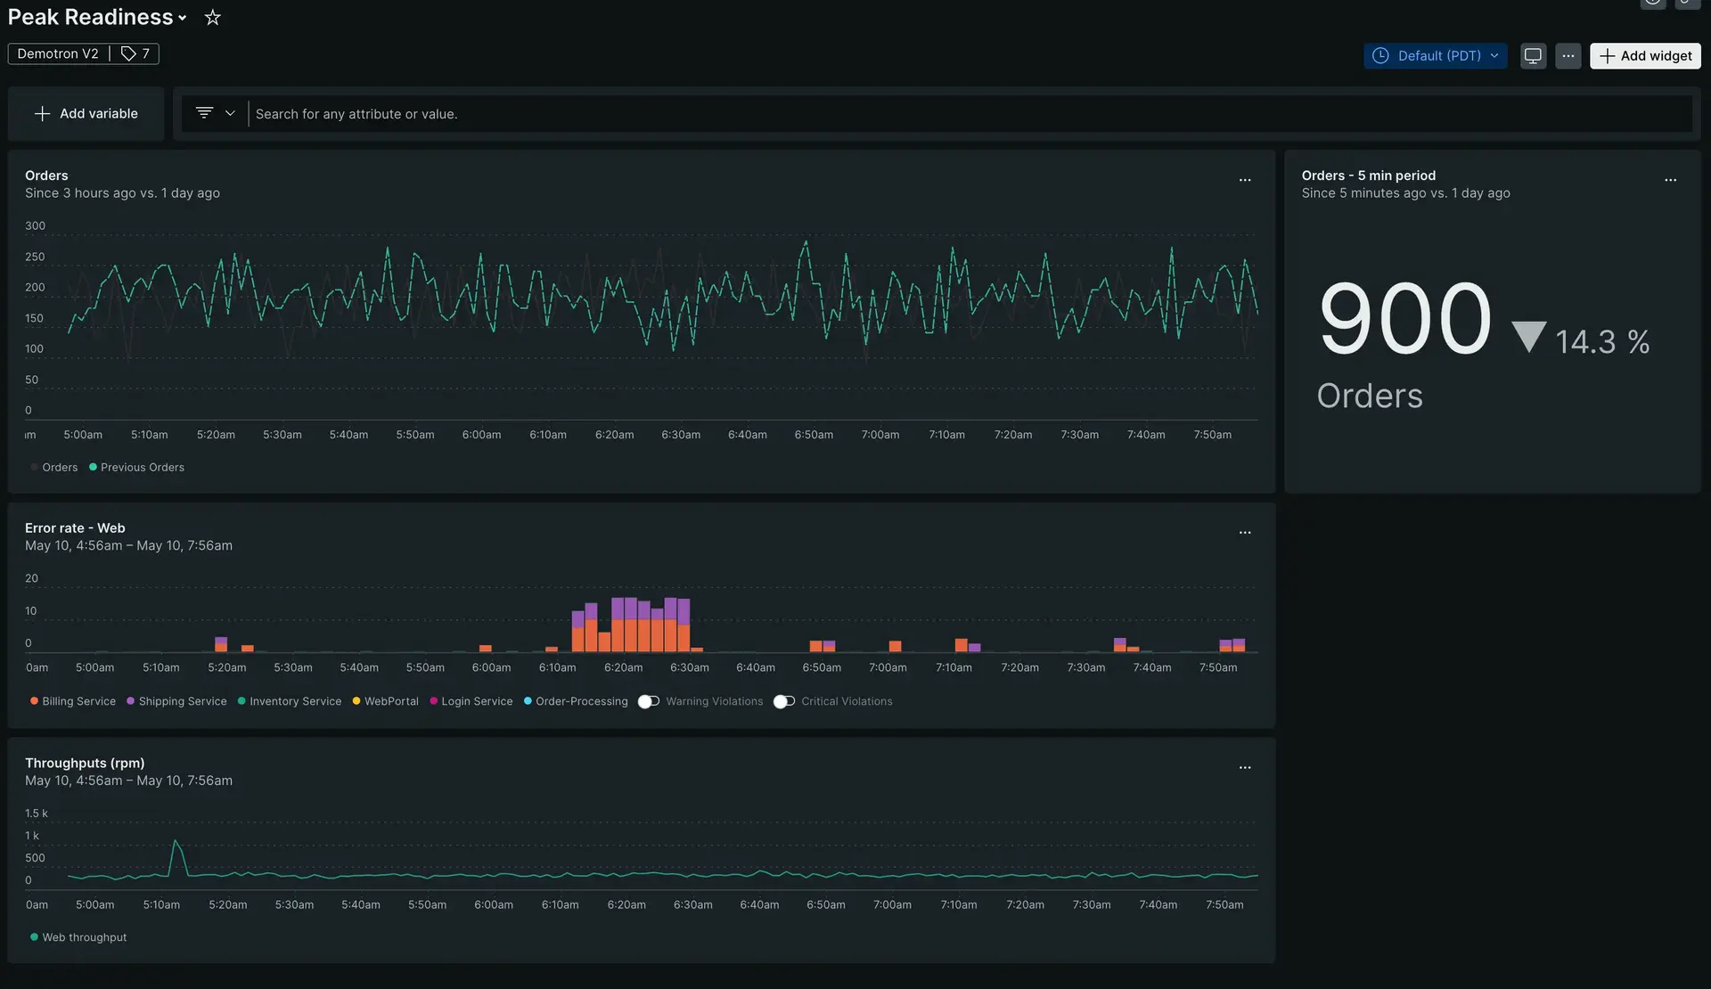The height and width of the screenshot is (989, 1711).
Task: Open Error rate - Web widget menu
Action: click(1245, 533)
